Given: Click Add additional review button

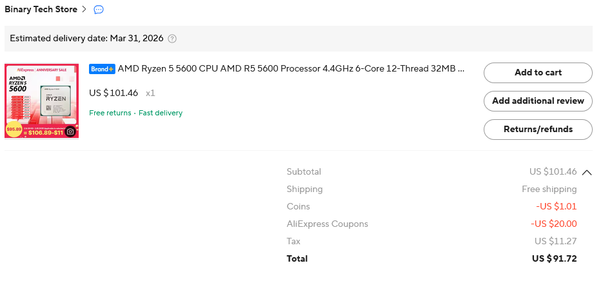Looking at the screenshot, I should [x=538, y=101].
